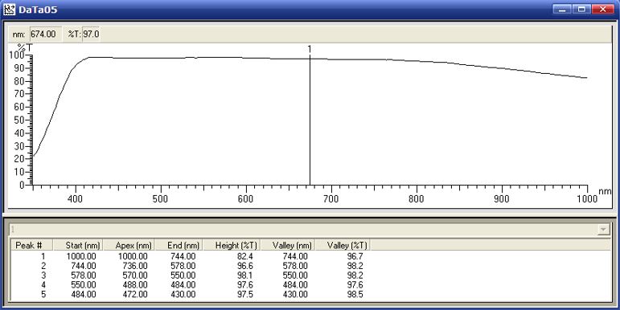Click the %T value field showing 97.0

point(91,35)
